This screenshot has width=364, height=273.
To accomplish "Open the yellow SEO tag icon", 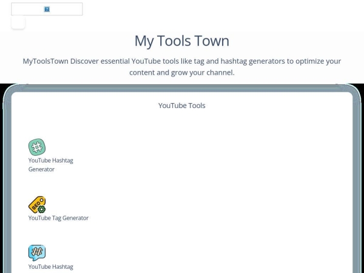I will click(37, 204).
